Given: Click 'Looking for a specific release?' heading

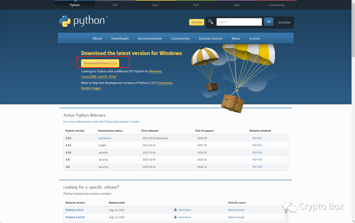Looking at the screenshot, I should point(91,187).
